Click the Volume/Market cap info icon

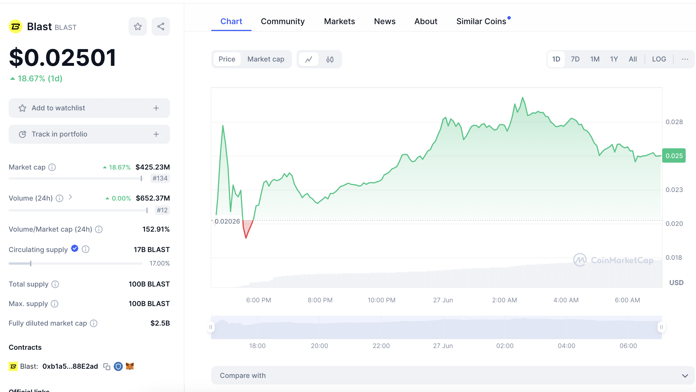tap(99, 229)
